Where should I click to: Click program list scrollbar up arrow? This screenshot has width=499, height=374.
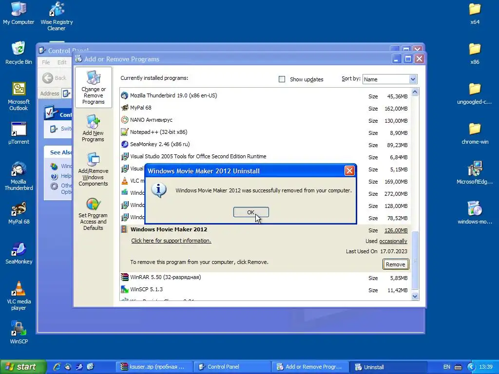point(415,92)
